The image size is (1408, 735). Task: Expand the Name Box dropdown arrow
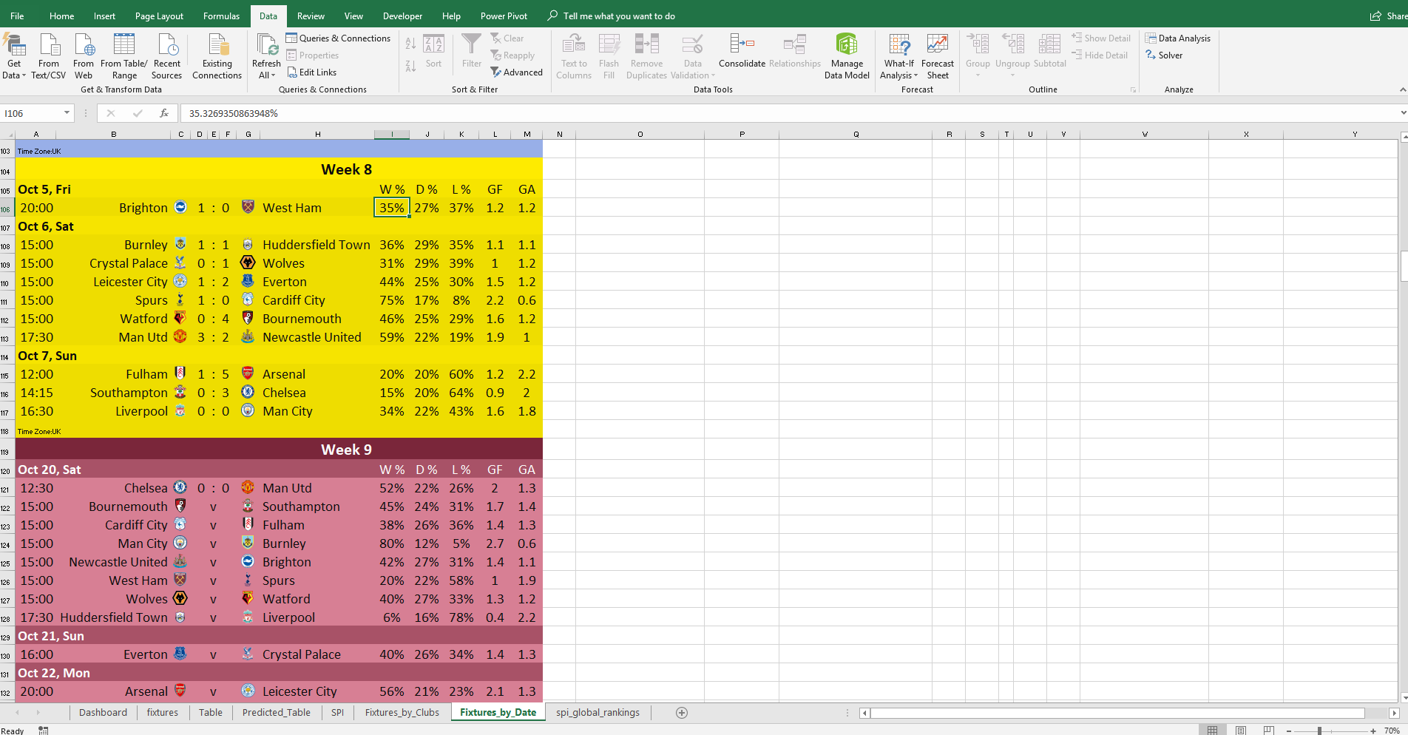pos(67,113)
